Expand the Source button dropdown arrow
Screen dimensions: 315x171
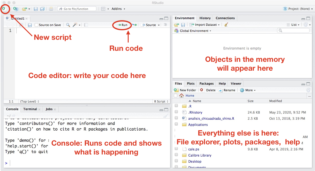click(x=159, y=25)
